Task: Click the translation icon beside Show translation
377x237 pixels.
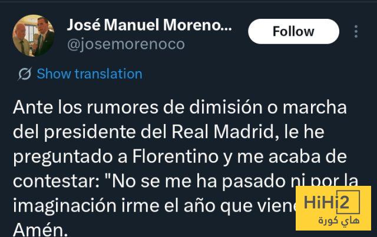Action: tap(25, 74)
